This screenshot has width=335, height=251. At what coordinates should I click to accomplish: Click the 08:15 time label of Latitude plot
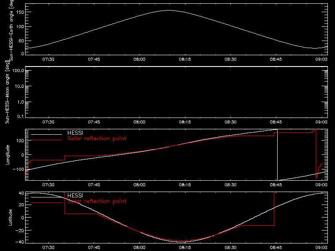185,248
